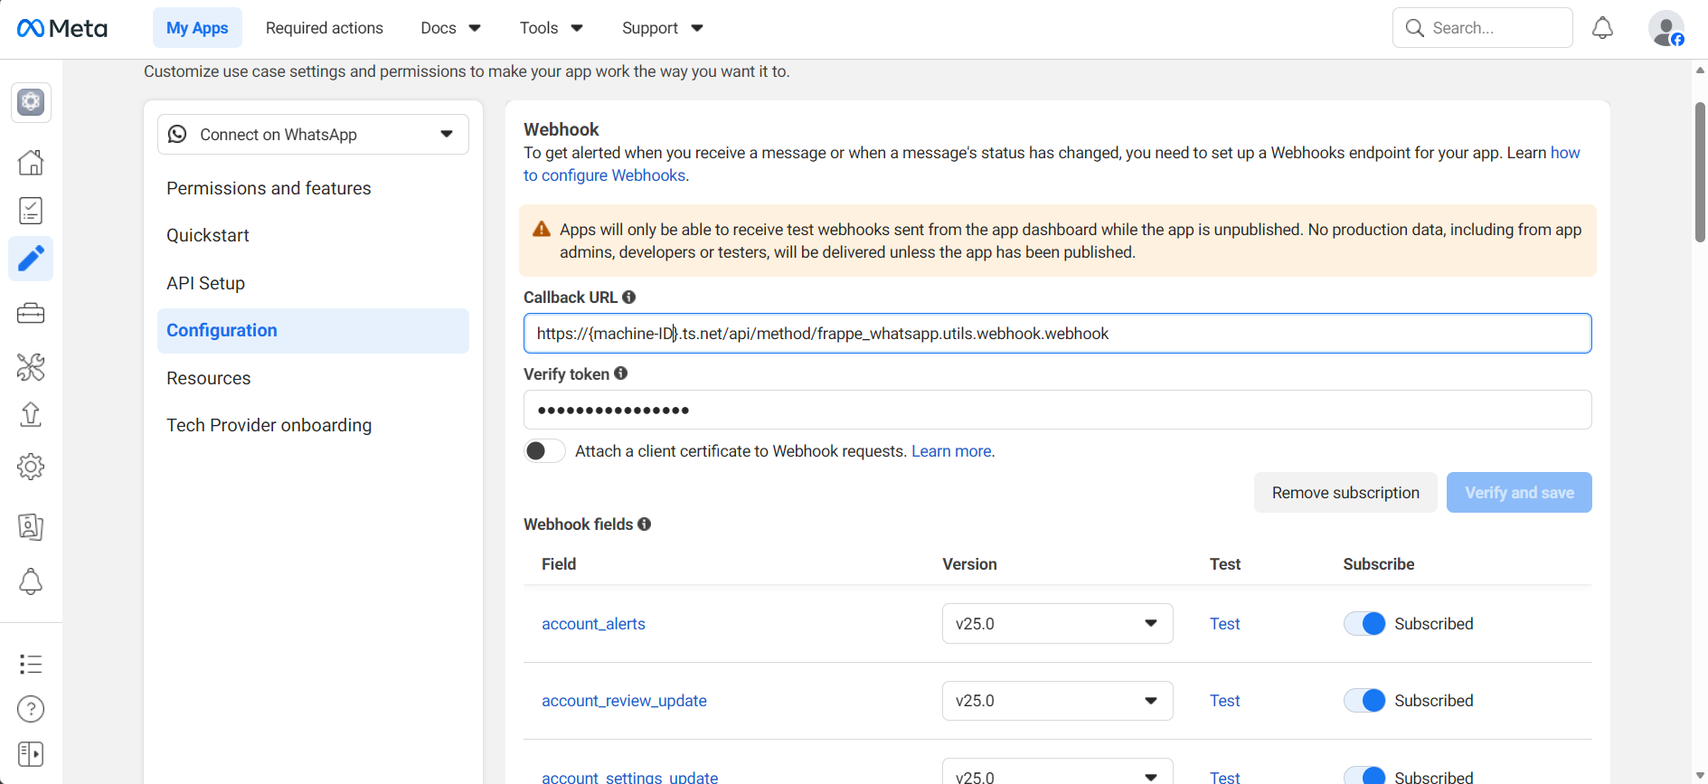The image size is (1708, 784).
Task: Select the pencil Use cases sidebar icon
Action: tap(31, 259)
